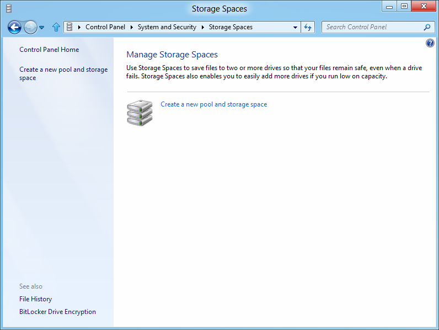Maximize the Storage Spaces window
This screenshot has height=330, width=439.
(x=404, y=7)
